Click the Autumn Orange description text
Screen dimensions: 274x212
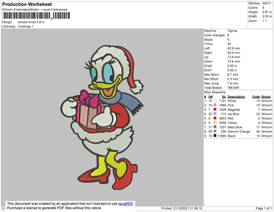239,132
